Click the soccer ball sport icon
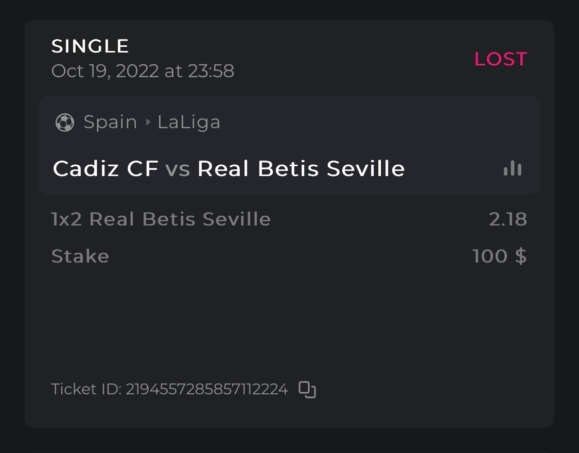Image resolution: width=579 pixels, height=453 pixels. [65, 123]
